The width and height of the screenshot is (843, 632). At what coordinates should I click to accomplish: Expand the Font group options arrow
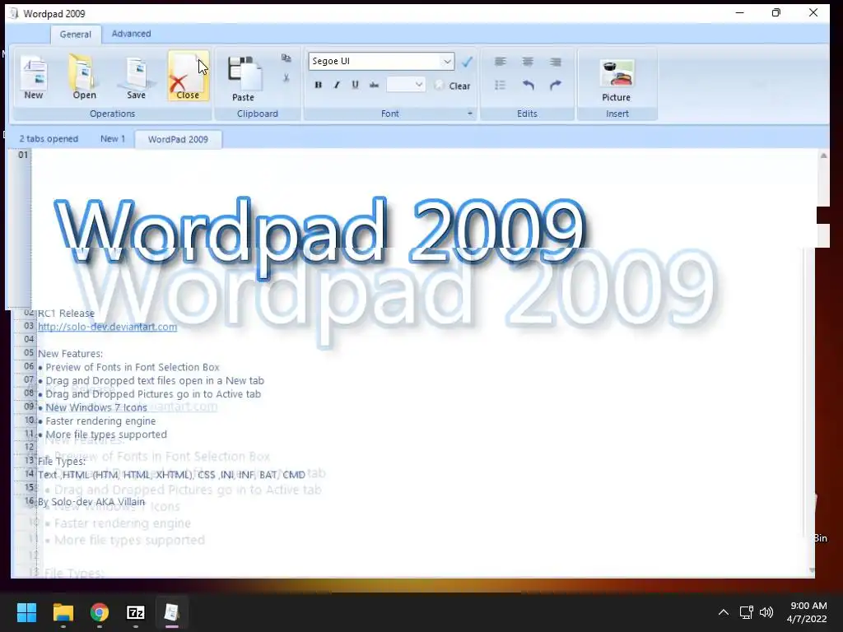(470, 114)
